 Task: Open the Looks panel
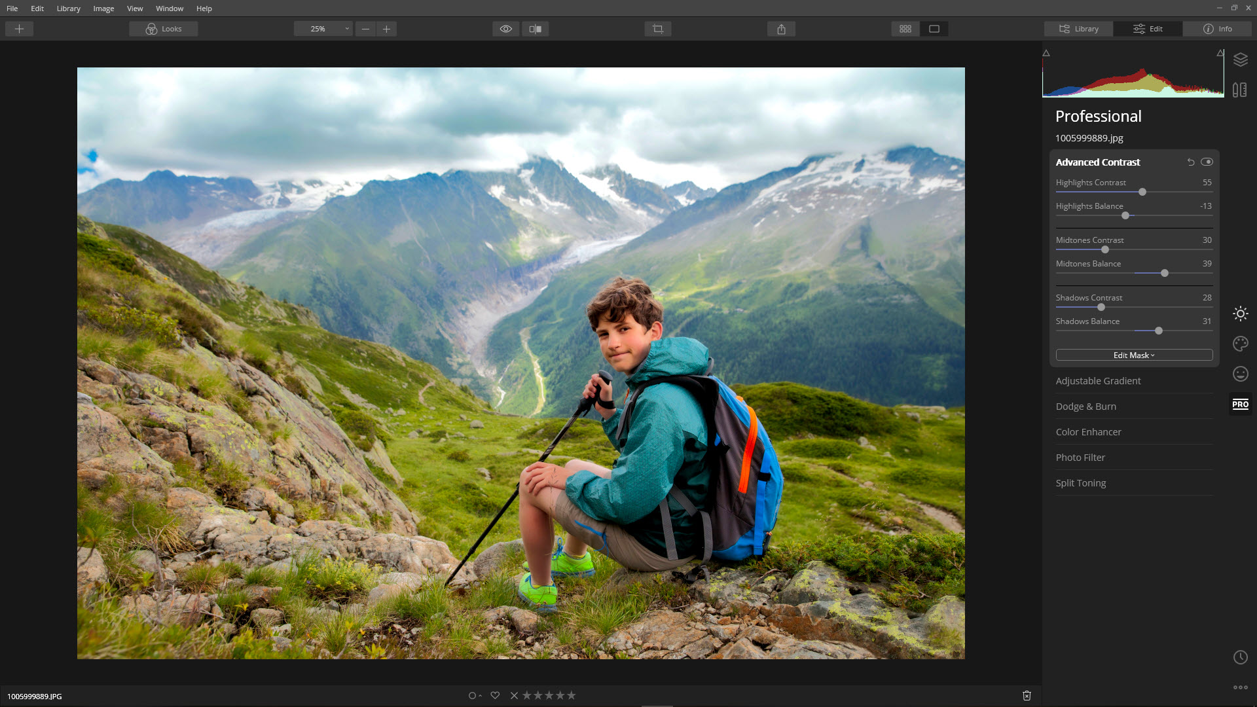(x=164, y=29)
